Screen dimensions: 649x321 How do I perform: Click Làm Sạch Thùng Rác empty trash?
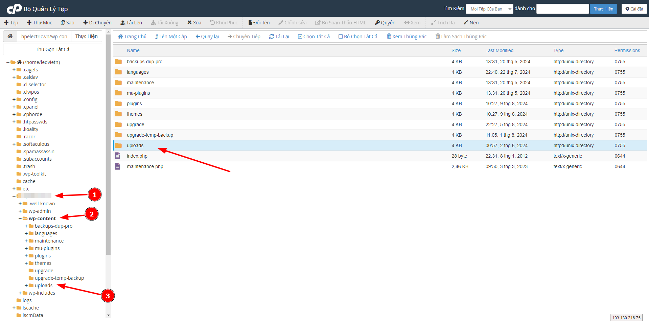pyautogui.click(x=461, y=37)
